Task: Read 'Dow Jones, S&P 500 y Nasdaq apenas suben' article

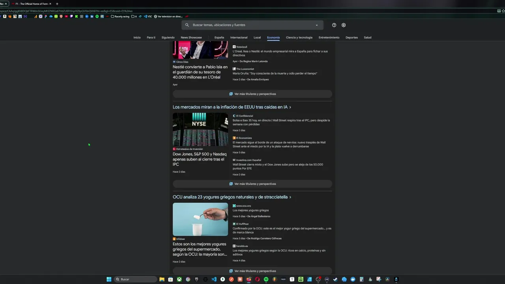Action: (200, 159)
